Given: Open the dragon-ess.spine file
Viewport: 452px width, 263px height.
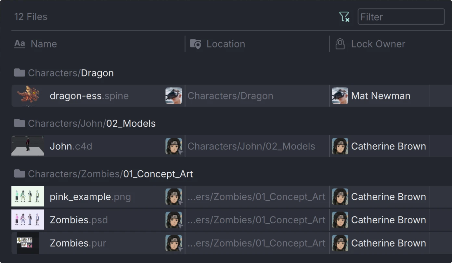Looking at the screenshot, I should pos(89,96).
